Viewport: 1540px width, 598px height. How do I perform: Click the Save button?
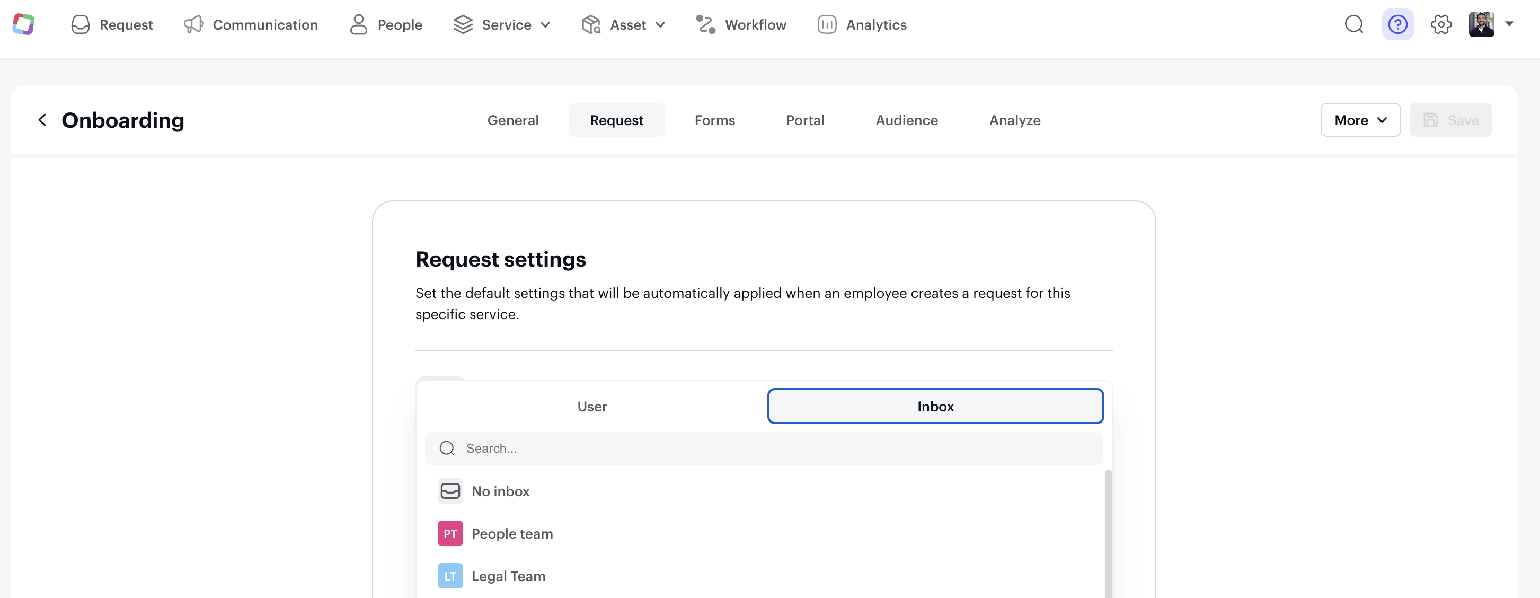click(1450, 120)
